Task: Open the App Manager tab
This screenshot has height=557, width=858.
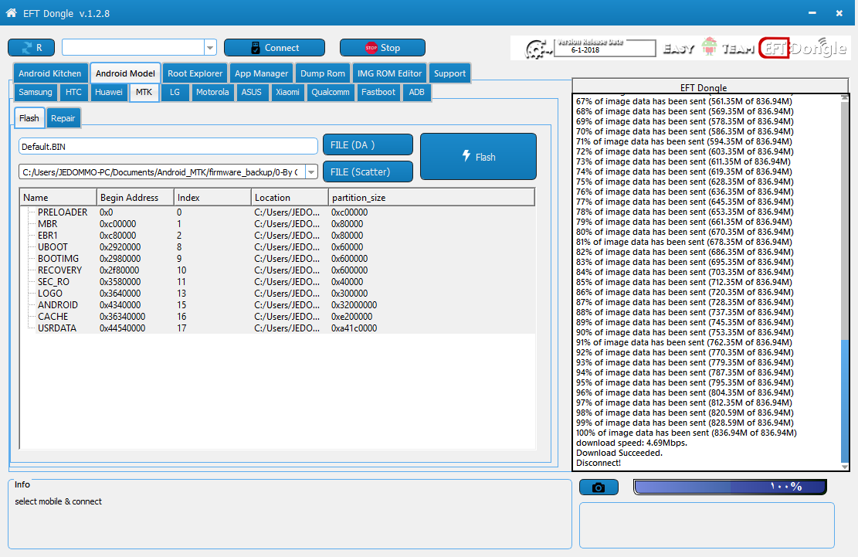Action: click(x=261, y=73)
